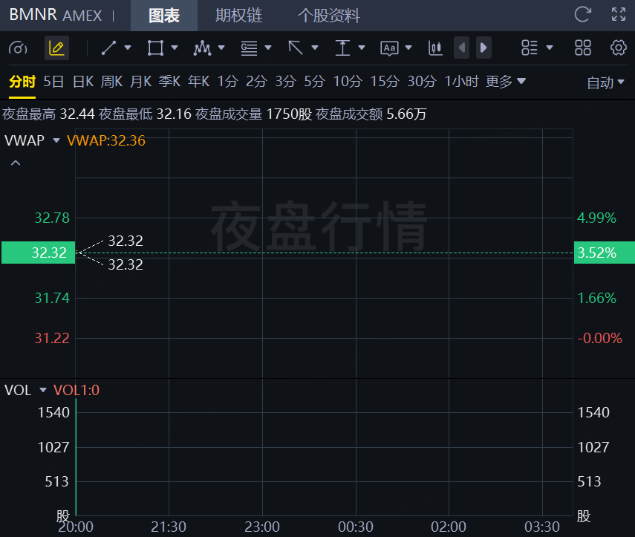Click the green 32.32 current price tag
This screenshot has width=635, height=537.
(38, 253)
